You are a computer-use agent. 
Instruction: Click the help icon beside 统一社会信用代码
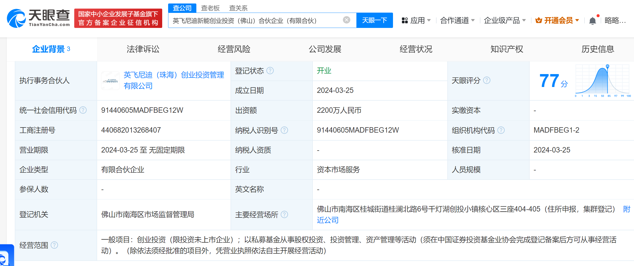83,110
